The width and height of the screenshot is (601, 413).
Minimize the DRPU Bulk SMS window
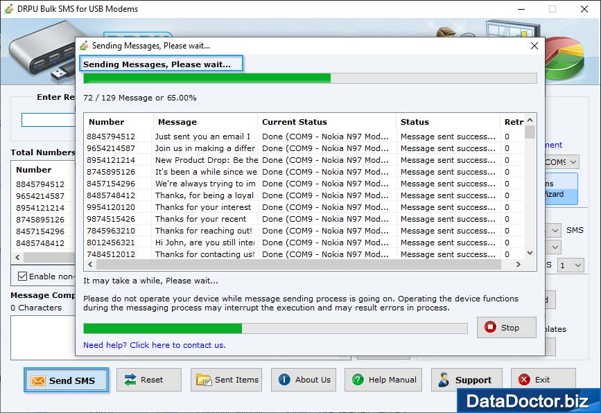click(x=521, y=9)
